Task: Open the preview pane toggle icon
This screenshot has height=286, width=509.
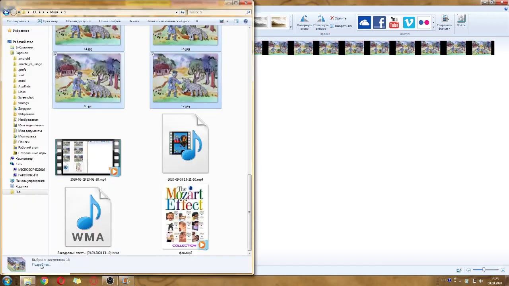Action: pyautogui.click(x=236, y=21)
